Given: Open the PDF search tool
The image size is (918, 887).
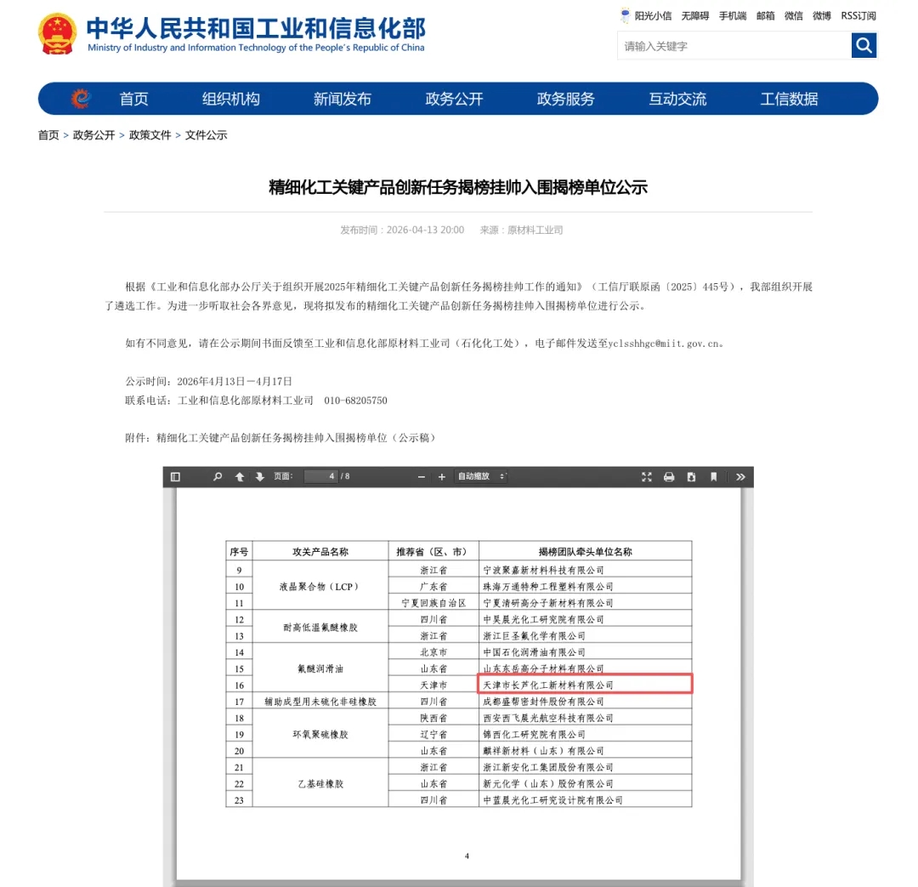Looking at the screenshot, I should click(217, 476).
